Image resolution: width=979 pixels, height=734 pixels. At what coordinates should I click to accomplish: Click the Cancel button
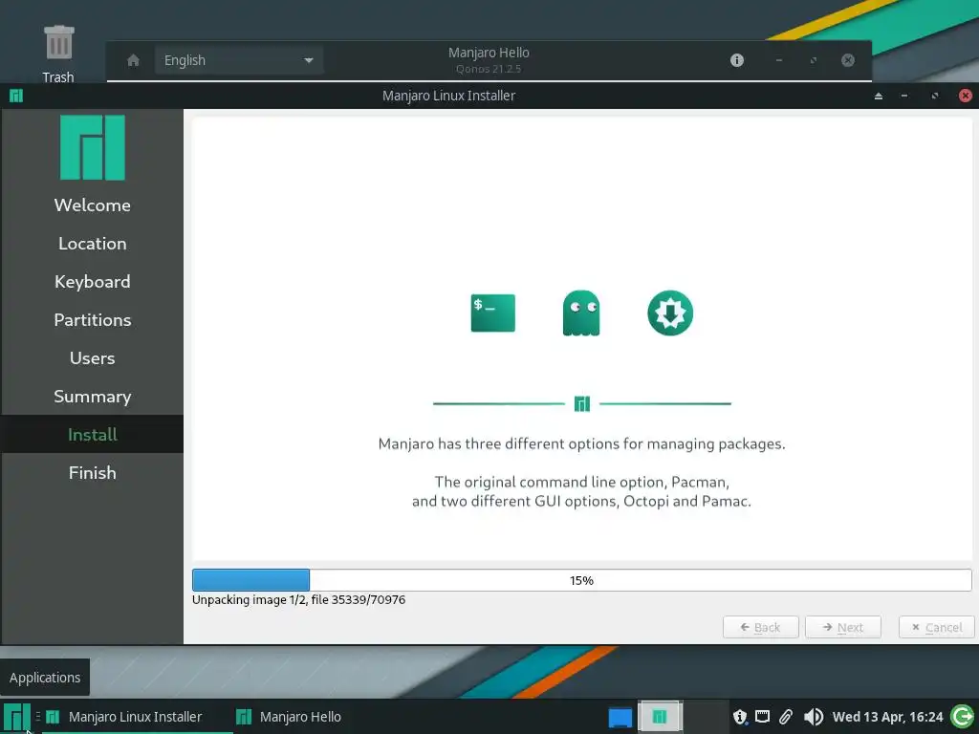click(937, 627)
